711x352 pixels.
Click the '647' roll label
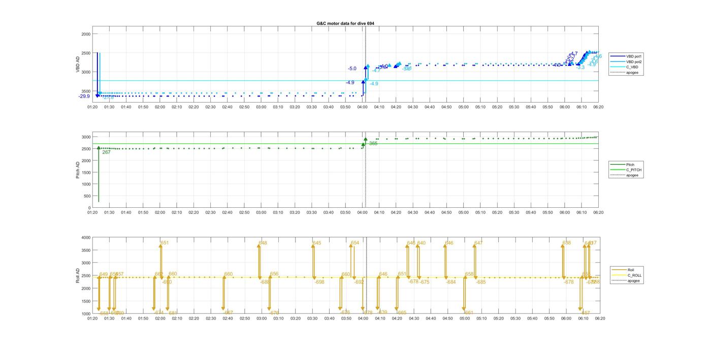pyautogui.click(x=478, y=243)
